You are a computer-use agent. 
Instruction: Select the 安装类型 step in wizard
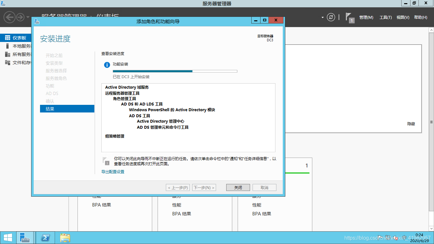pyautogui.click(x=54, y=63)
